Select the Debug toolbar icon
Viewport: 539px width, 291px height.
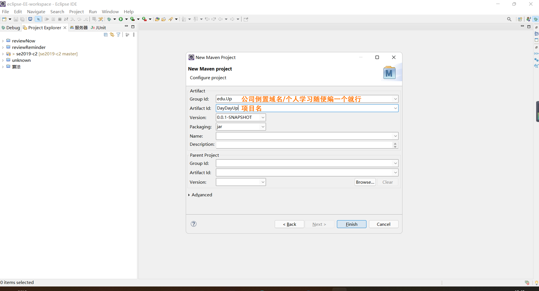pos(109,19)
